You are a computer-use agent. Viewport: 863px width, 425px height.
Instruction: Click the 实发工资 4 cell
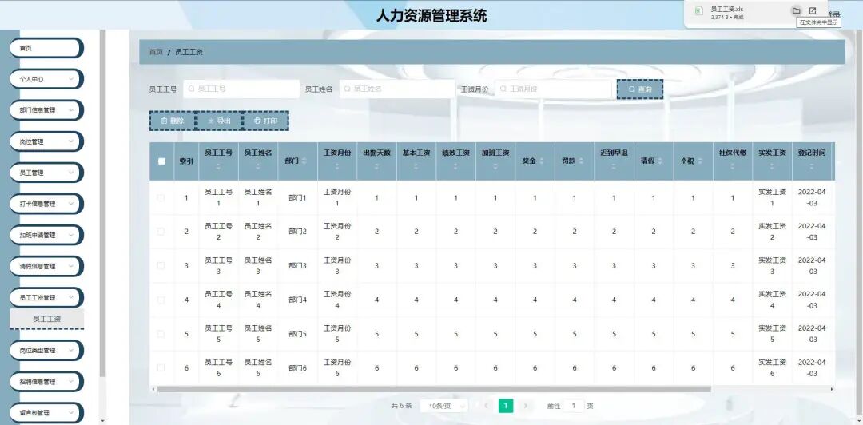(x=772, y=300)
